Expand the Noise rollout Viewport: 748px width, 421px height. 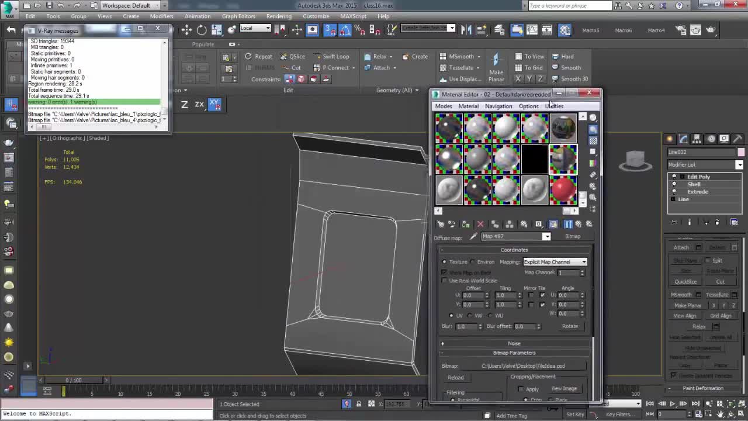click(x=514, y=343)
